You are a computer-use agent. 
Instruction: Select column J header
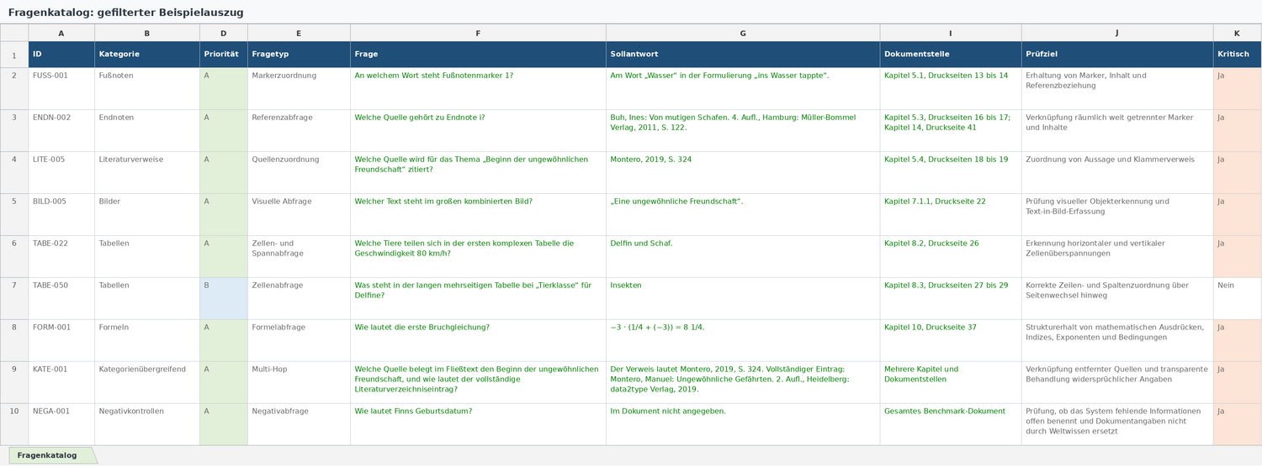[1117, 33]
